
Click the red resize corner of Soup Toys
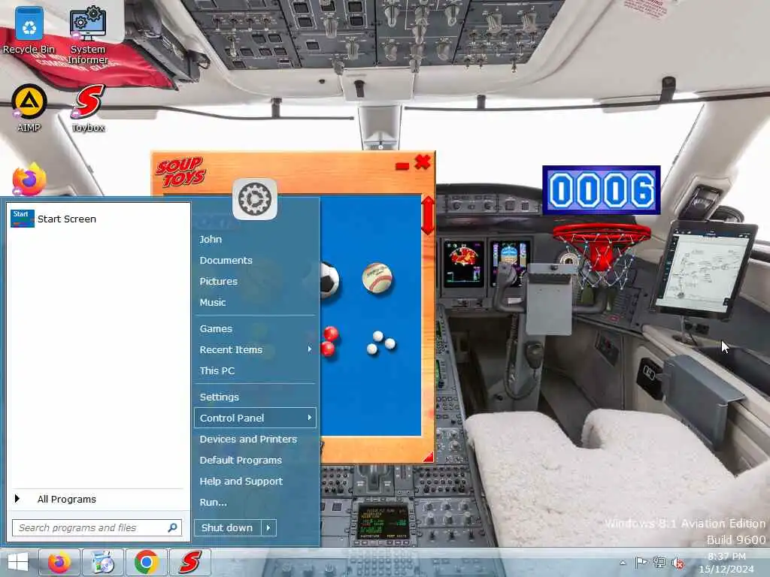pyautogui.click(x=428, y=457)
